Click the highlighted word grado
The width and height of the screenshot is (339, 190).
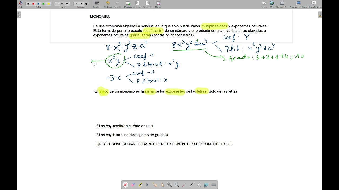[x=104, y=91]
